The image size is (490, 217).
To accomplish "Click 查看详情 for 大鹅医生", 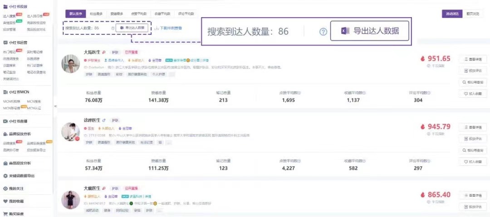I will [472, 59].
